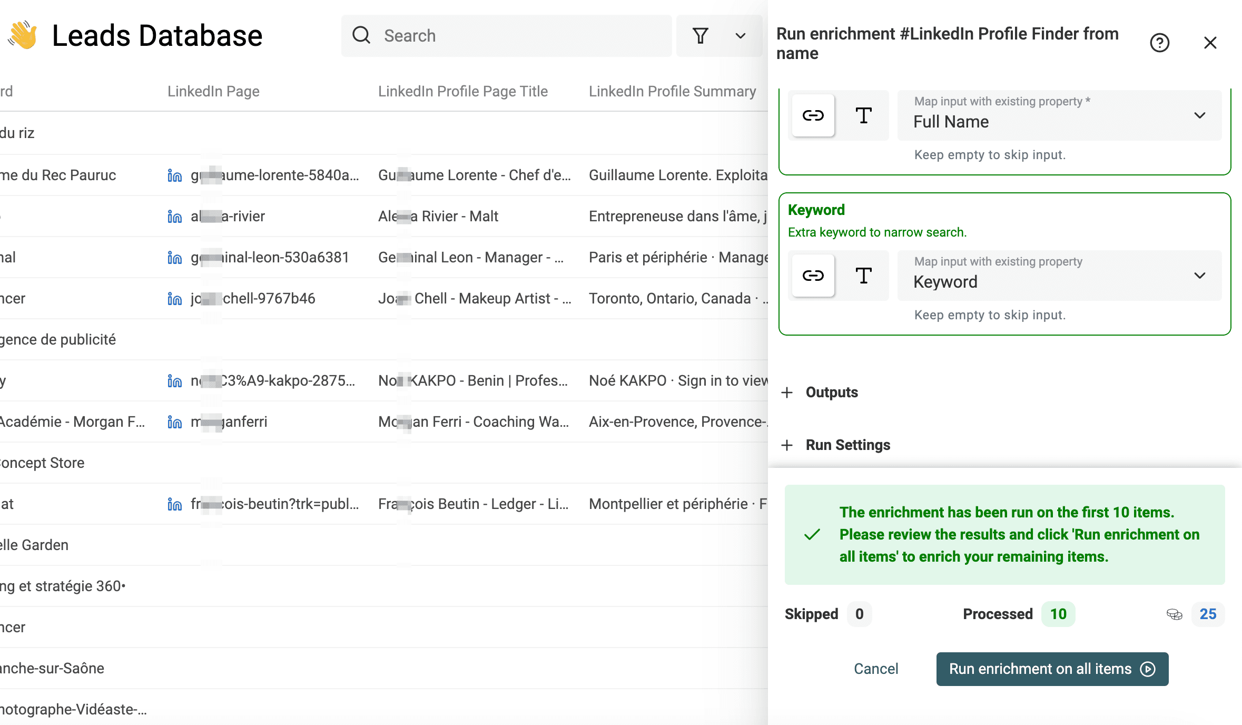Expand the filter options chevron
The width and height of the screenshot is (1242, 725).
pyautogui.click(x=741, y=36)
